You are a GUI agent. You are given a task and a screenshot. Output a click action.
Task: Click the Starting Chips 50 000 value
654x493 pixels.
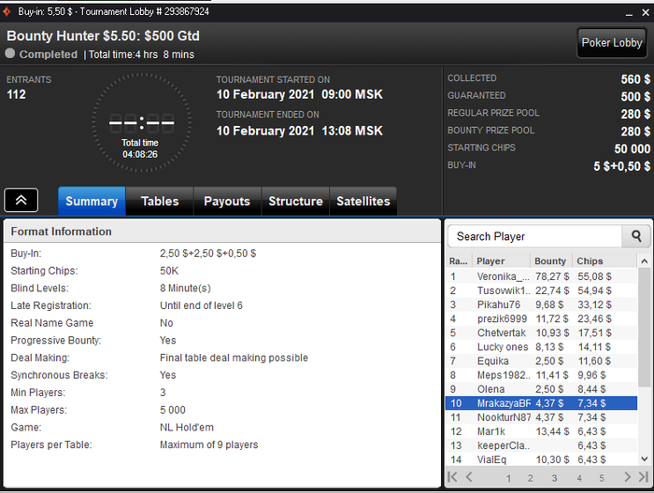[x=632, y=148]
